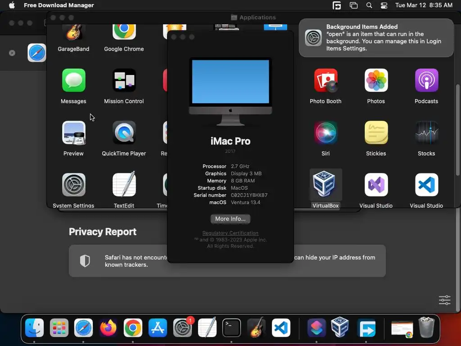Image resolution: width=461 pixels, height=346 pixels.
Task: Open Shortcuts from the Dock
Action: tap(316, 328)
